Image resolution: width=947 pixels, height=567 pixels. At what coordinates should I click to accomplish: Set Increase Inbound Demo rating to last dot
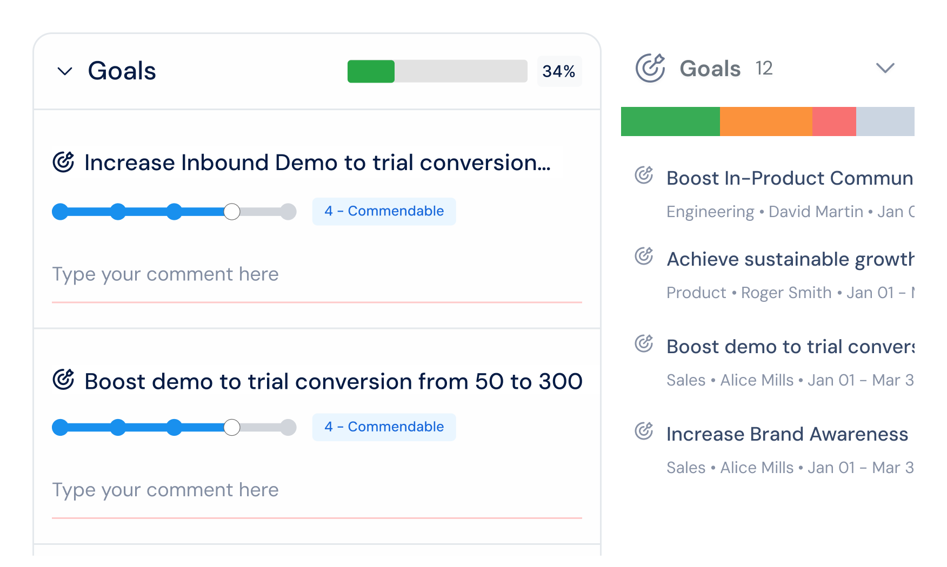[289, 212]
